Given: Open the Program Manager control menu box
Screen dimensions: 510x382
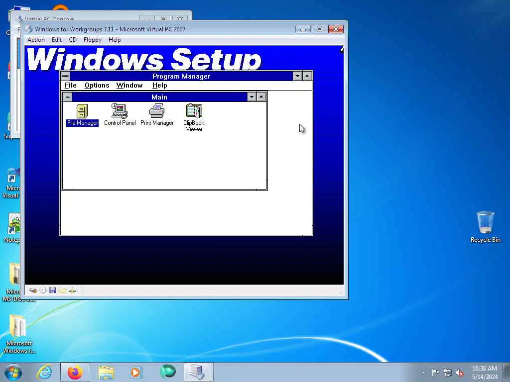Looking at the screenshot, I should pos(65,76).
